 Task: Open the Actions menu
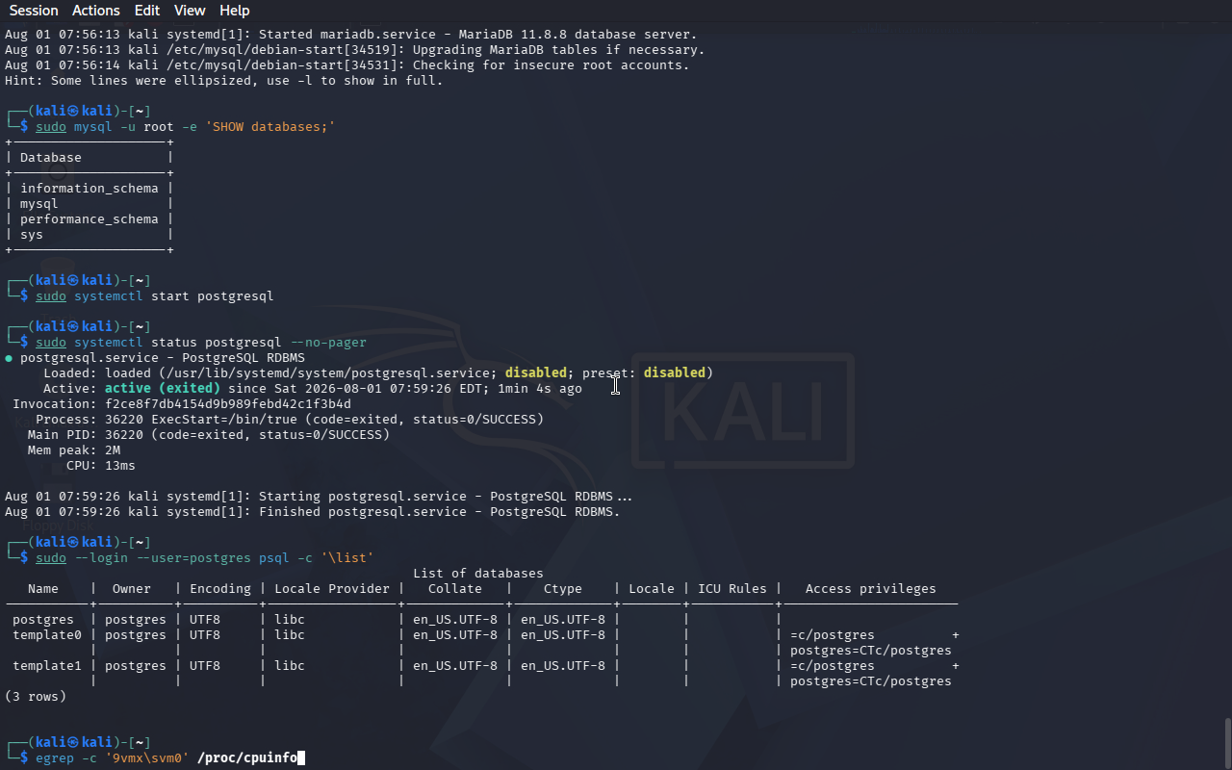point(96,11)
